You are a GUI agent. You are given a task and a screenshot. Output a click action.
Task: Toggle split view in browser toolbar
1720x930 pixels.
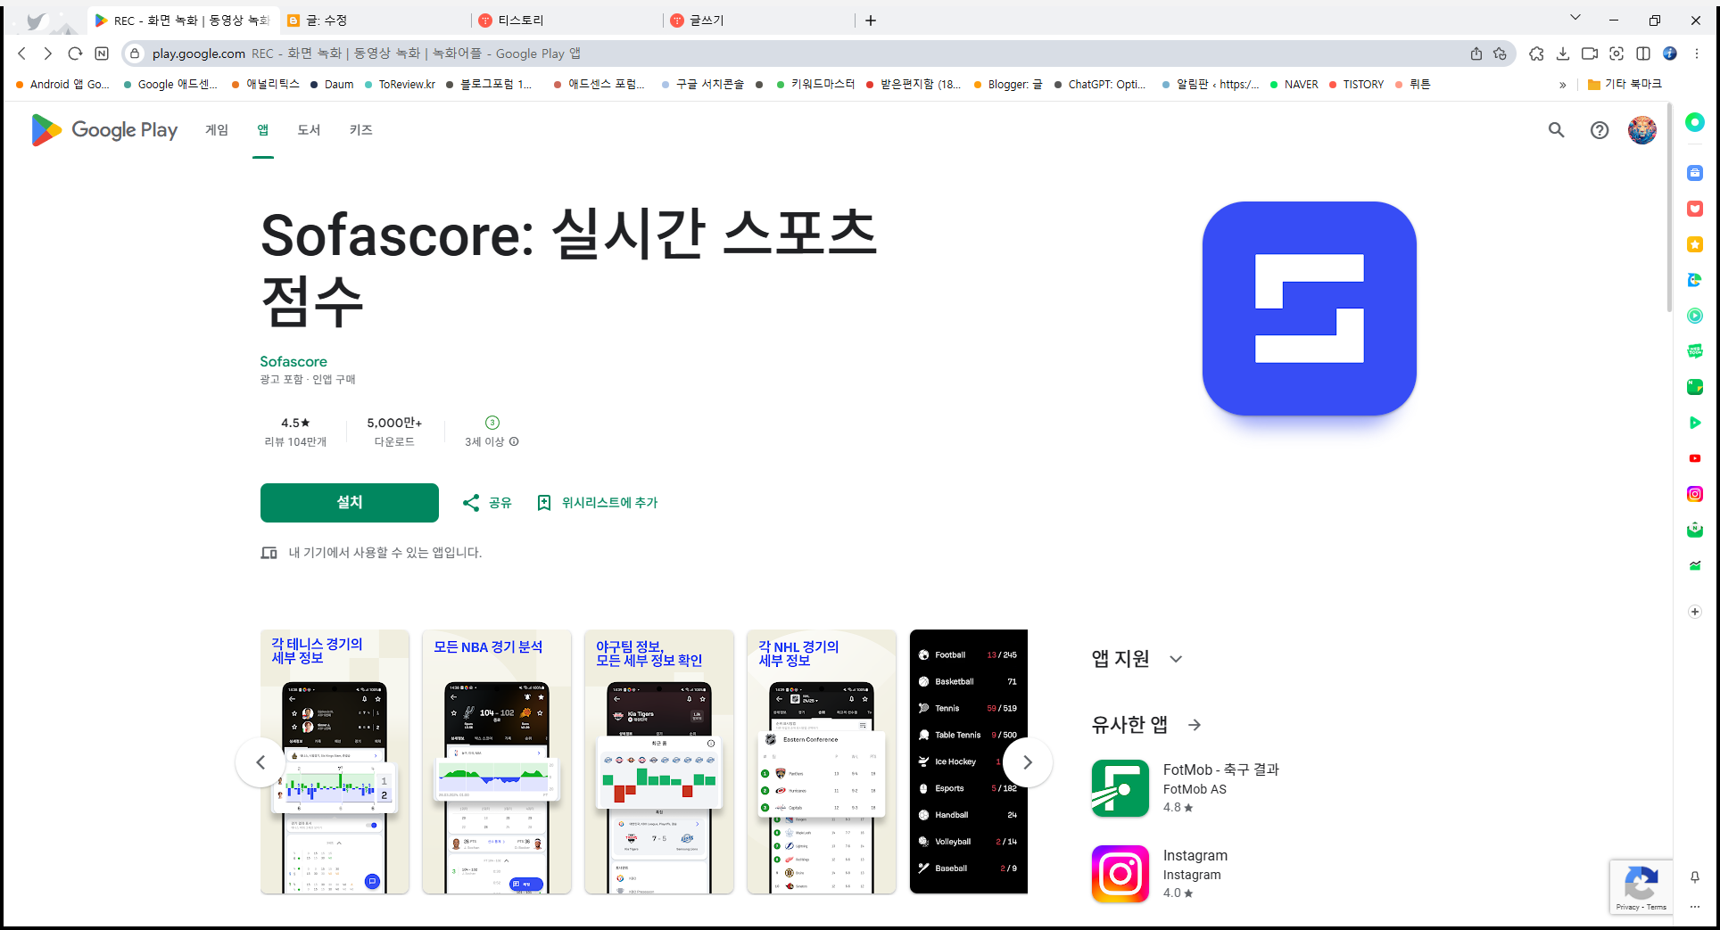coord(1643,53)
